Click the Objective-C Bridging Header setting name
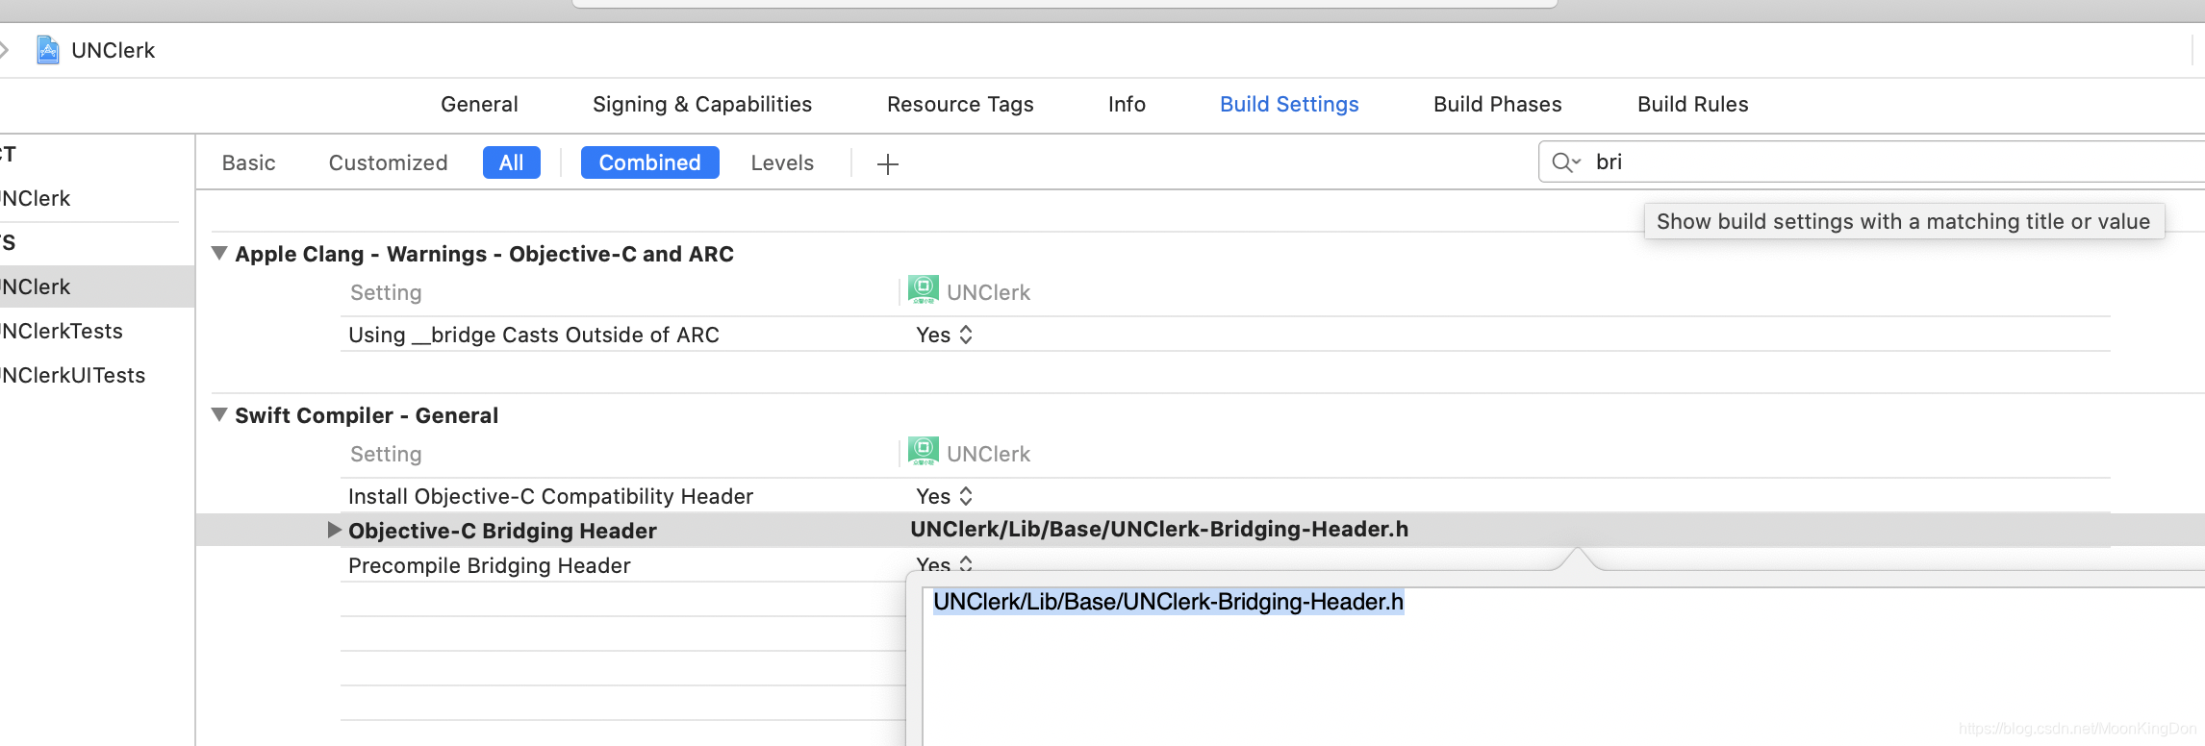This screenshot has width=2205, height=746. [x=502, y=531]
